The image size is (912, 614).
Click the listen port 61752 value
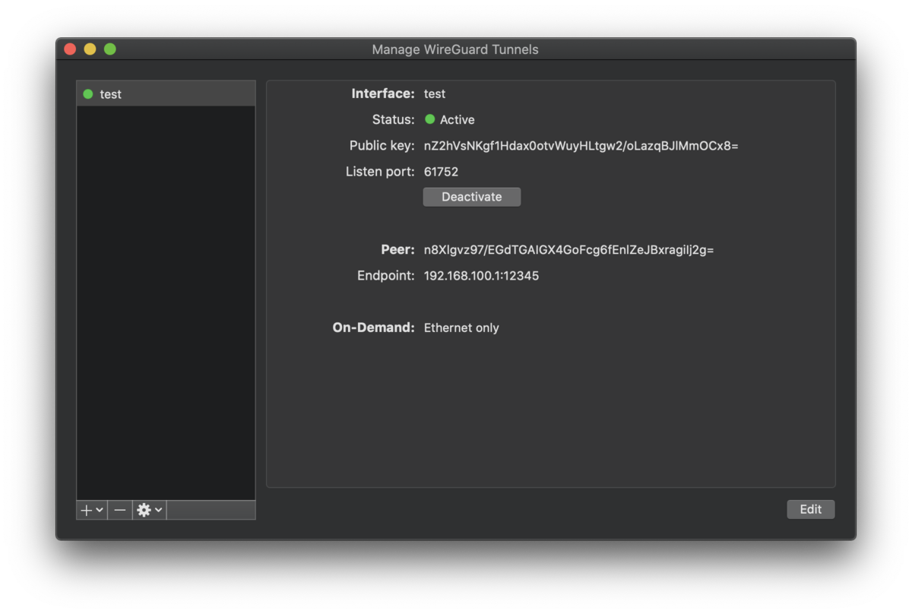point(441,172)
